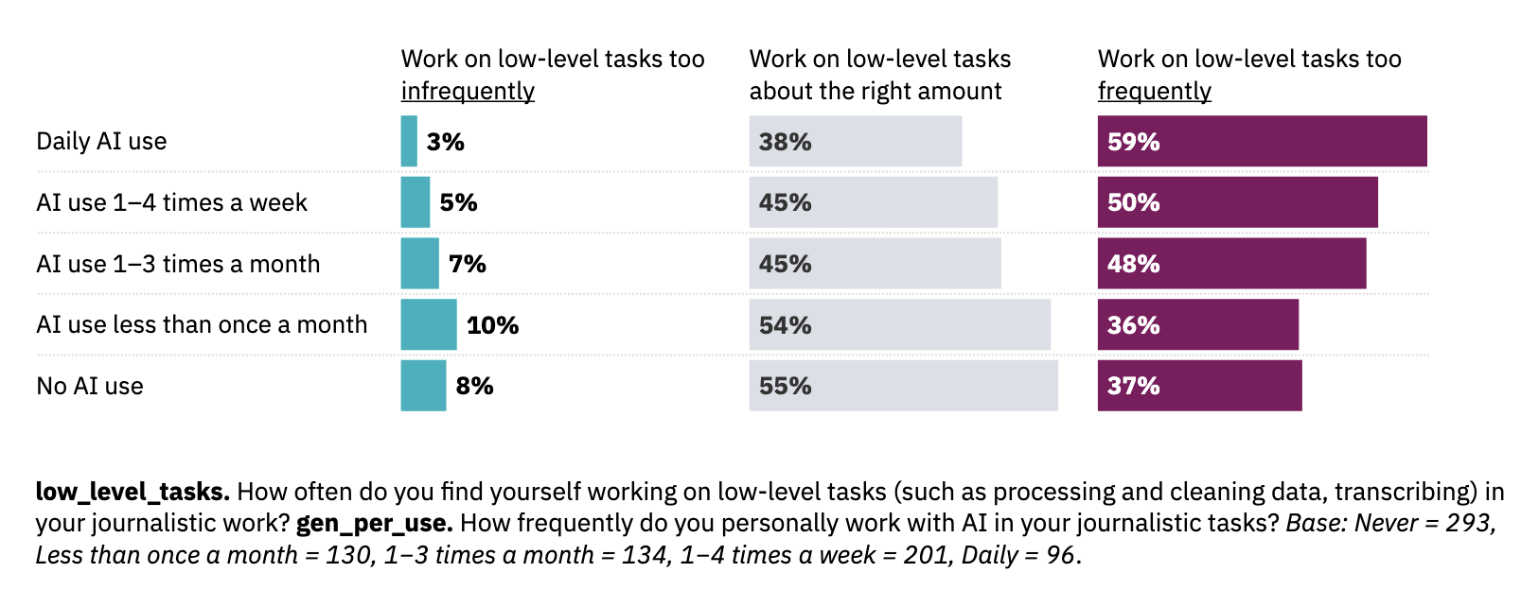Click the 5% teal bar
The height and width of the screenshot is (590, 1539).
[x=416, y=202]
